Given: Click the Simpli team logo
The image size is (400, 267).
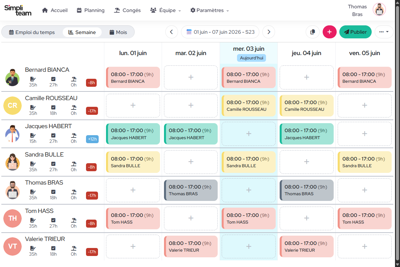Looking at the screenshot, I should (18, 10).
